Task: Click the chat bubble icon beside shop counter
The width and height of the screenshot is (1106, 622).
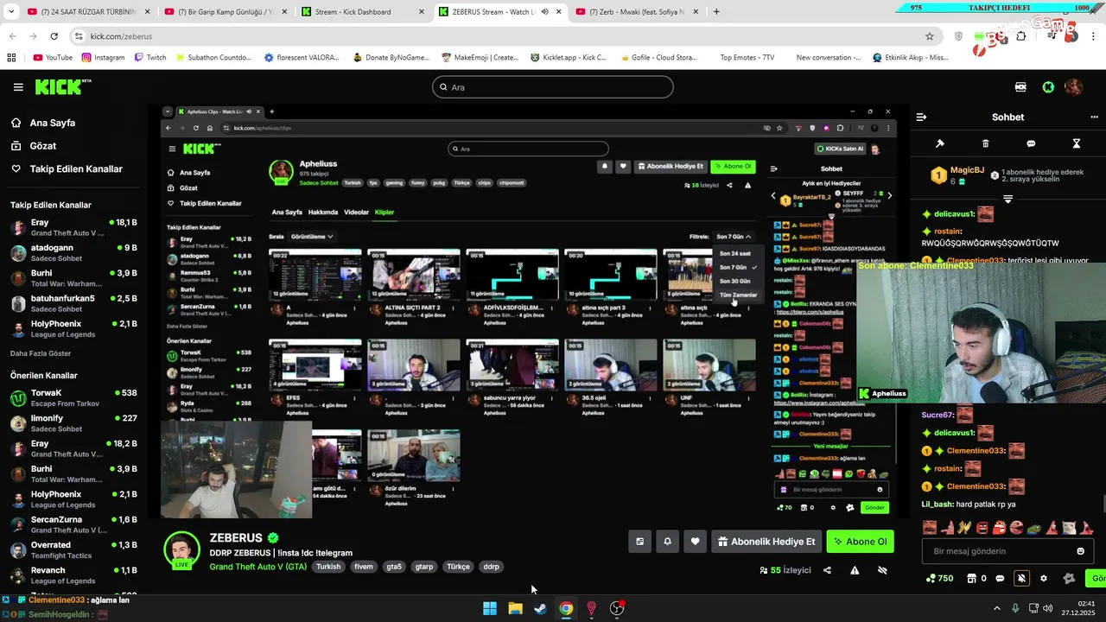Action: [1001, 579]
